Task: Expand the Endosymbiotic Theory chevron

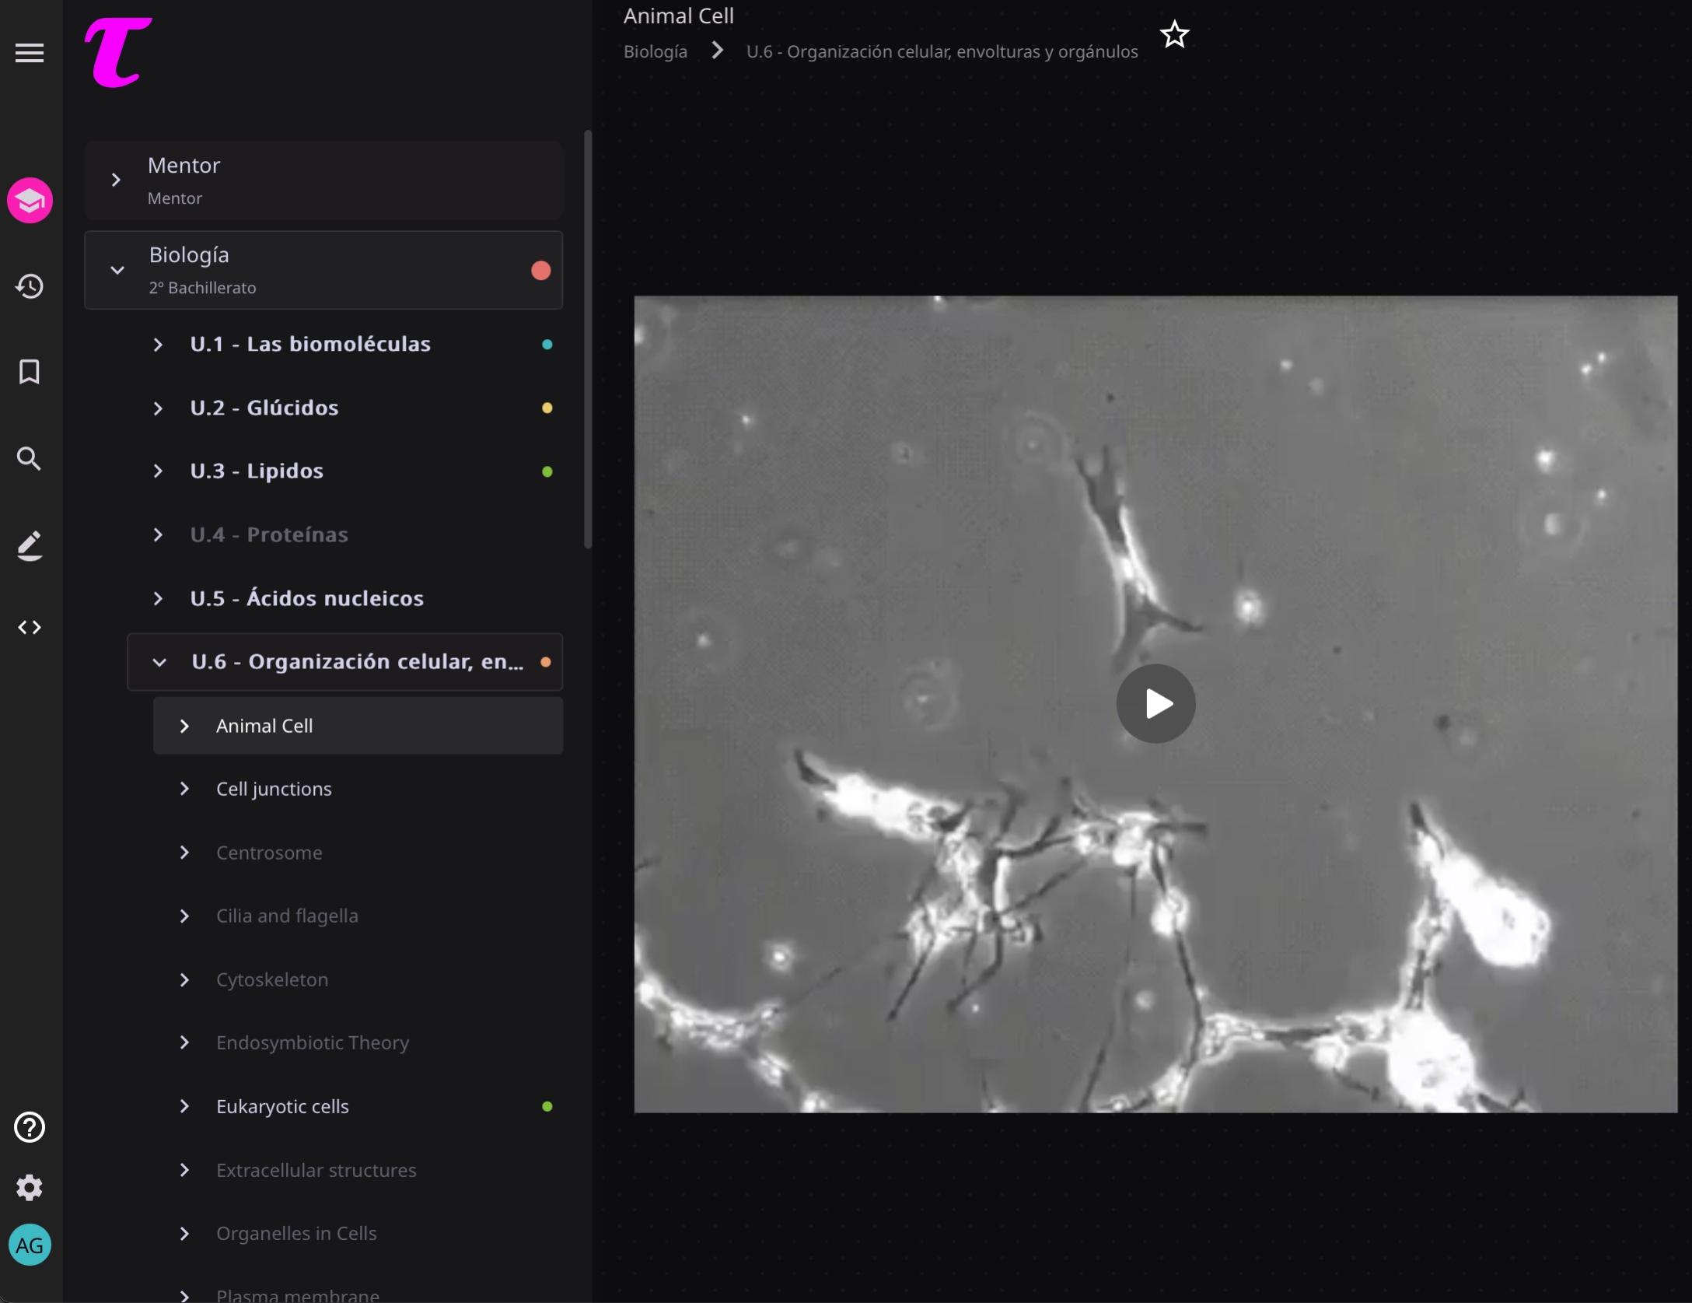Action: 184,1042
